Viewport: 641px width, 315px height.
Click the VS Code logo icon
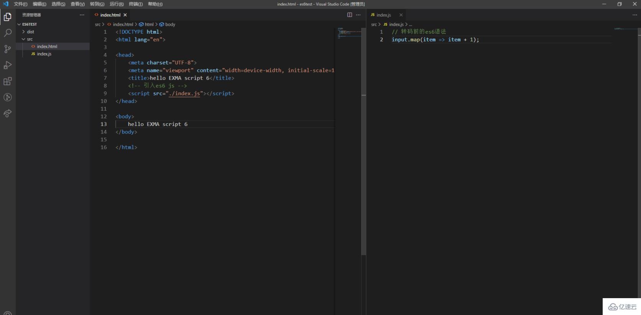click(5, 4)
